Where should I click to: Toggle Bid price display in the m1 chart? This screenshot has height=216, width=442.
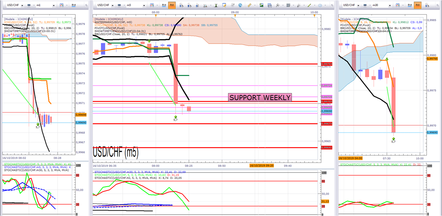point(74,5)
